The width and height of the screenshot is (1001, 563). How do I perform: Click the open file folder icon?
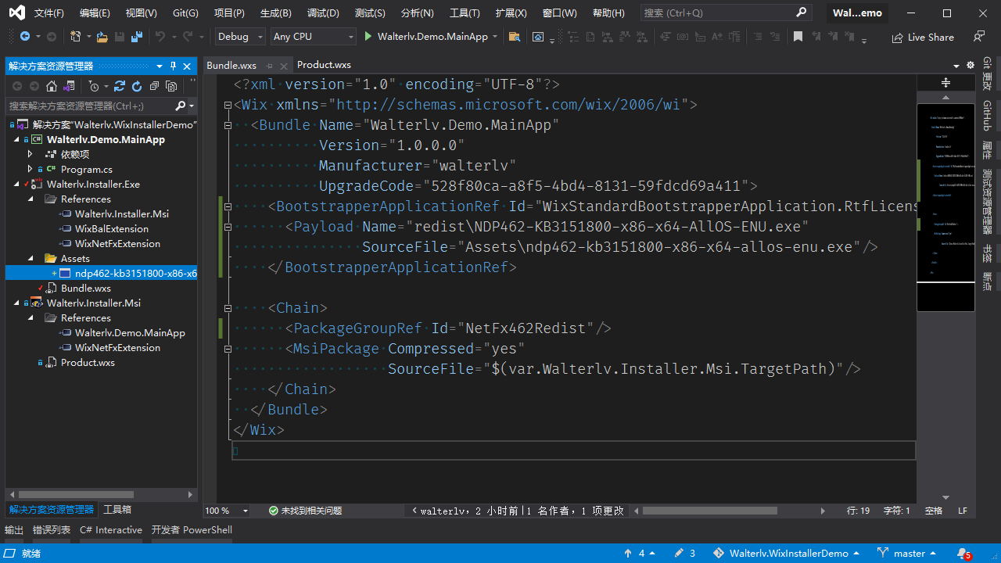[102, 37]
